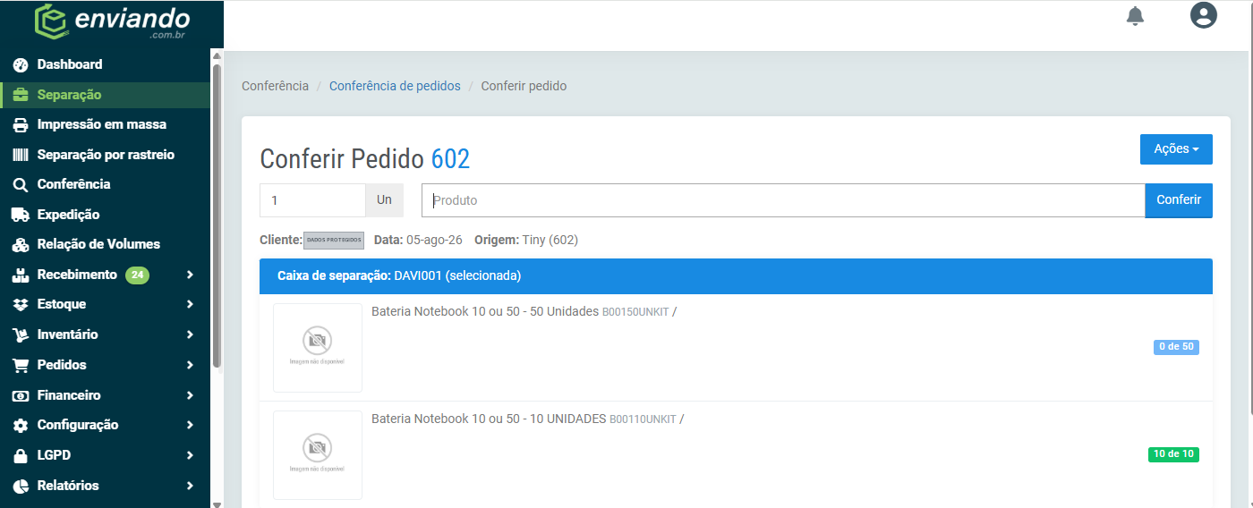The image size is (1253, 508).
Task: Click the Conferir button
Action: (1179, 200)
